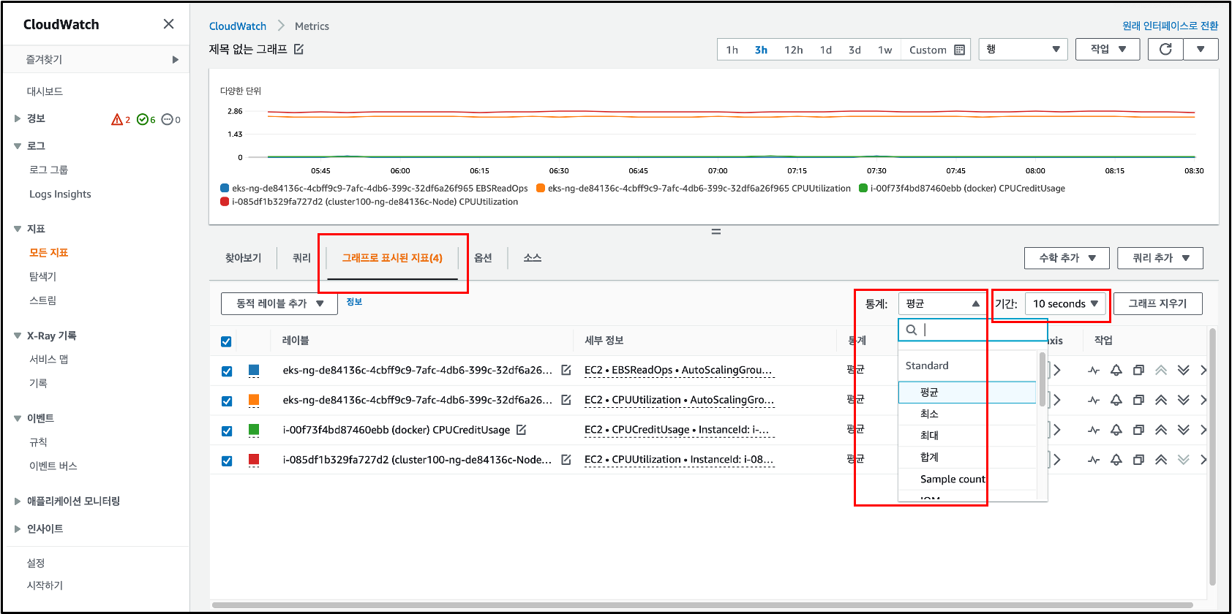Uncheck the CPUCreditUsage metric checkbox

click(227, 431)
